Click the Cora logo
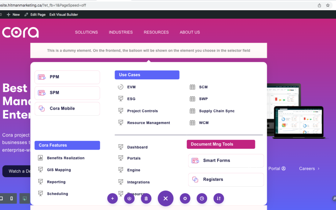Viewport: 336px width, 210px height. point(20,32)
